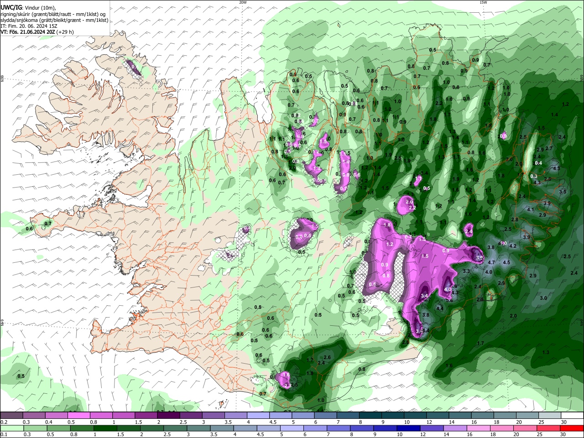
Task: Click the '4.2' precipitation value on the map
Action: pyautogui.click(x=512, y=246)
